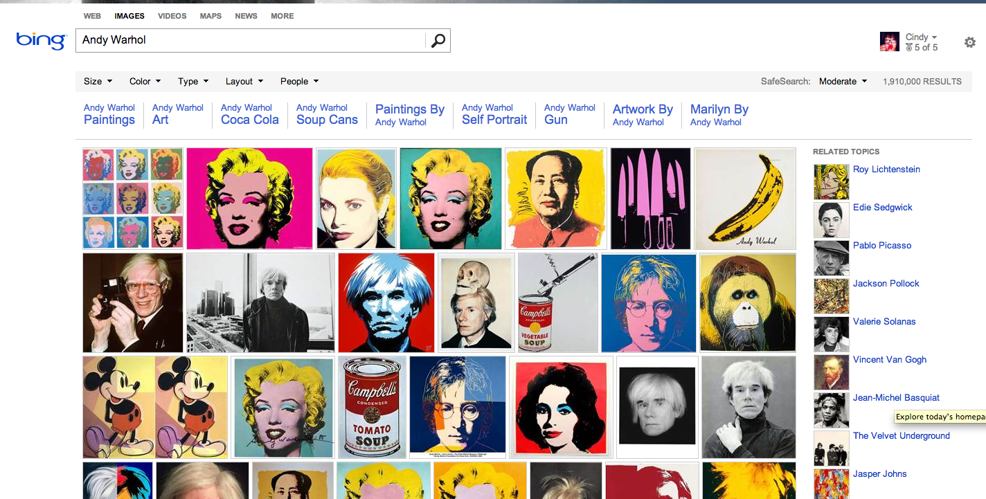Click the magnifying glass search button
The image size is (986, 499).
click(x=438, y=41)
